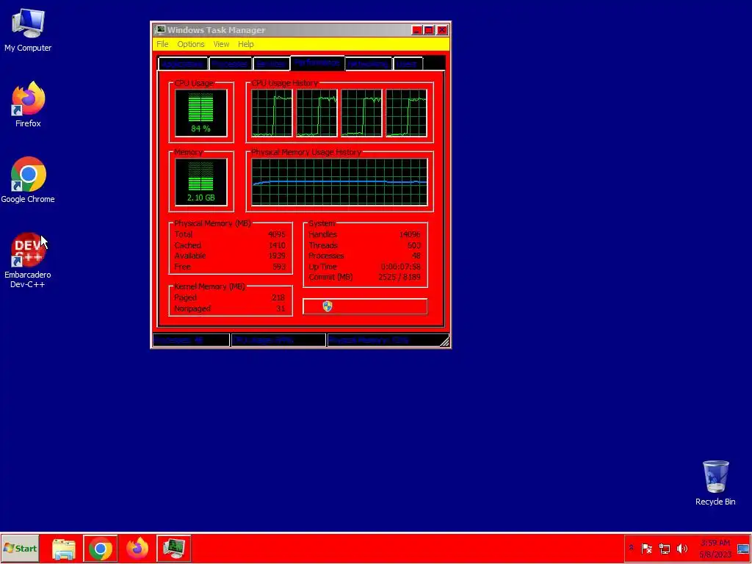Click the Total physical memory value 4095
The height and width of the screenshot is (564, 752).
coord(277,234)
